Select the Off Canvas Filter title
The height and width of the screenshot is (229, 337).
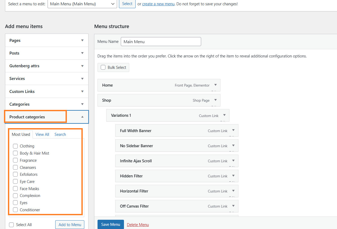coord(134,206)
